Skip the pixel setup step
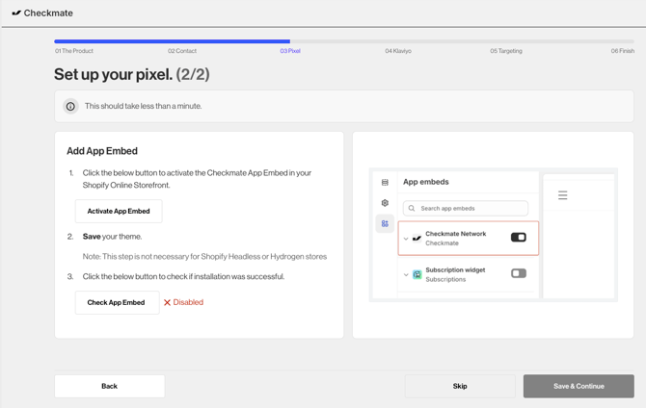This screenshot has width=646, height=408. 460,386
